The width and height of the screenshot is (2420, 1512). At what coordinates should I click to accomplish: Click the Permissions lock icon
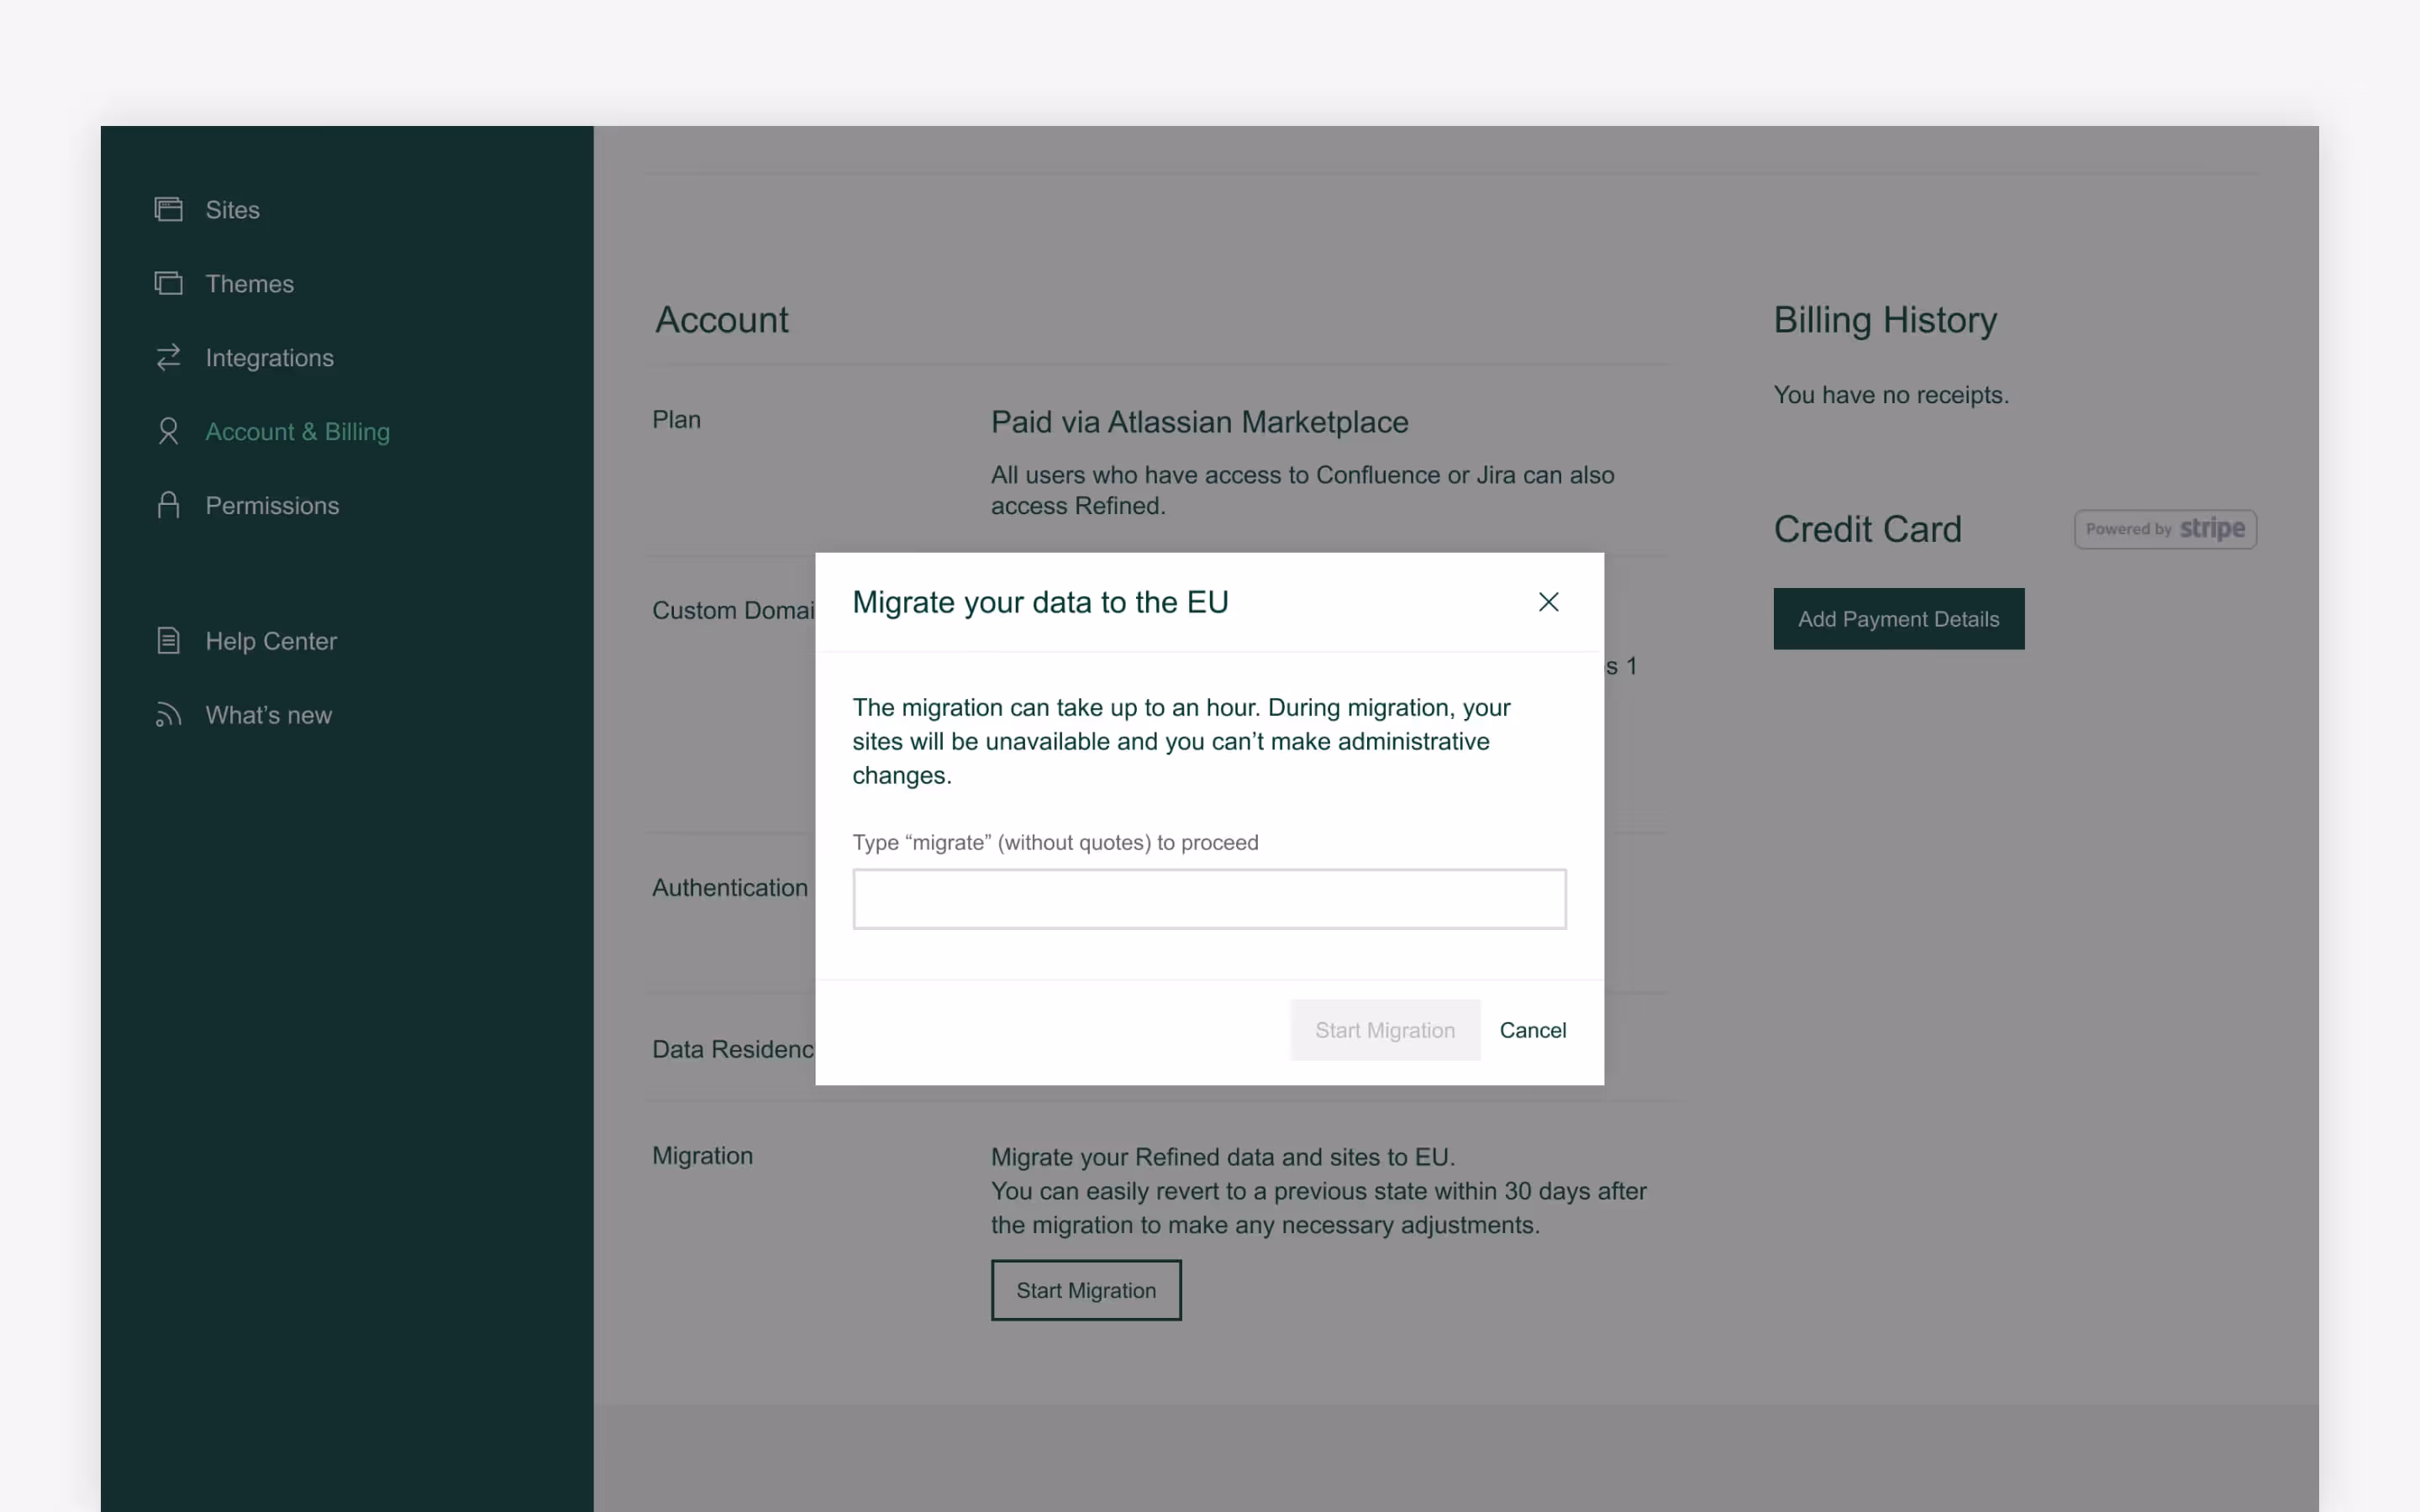point(168,505)
